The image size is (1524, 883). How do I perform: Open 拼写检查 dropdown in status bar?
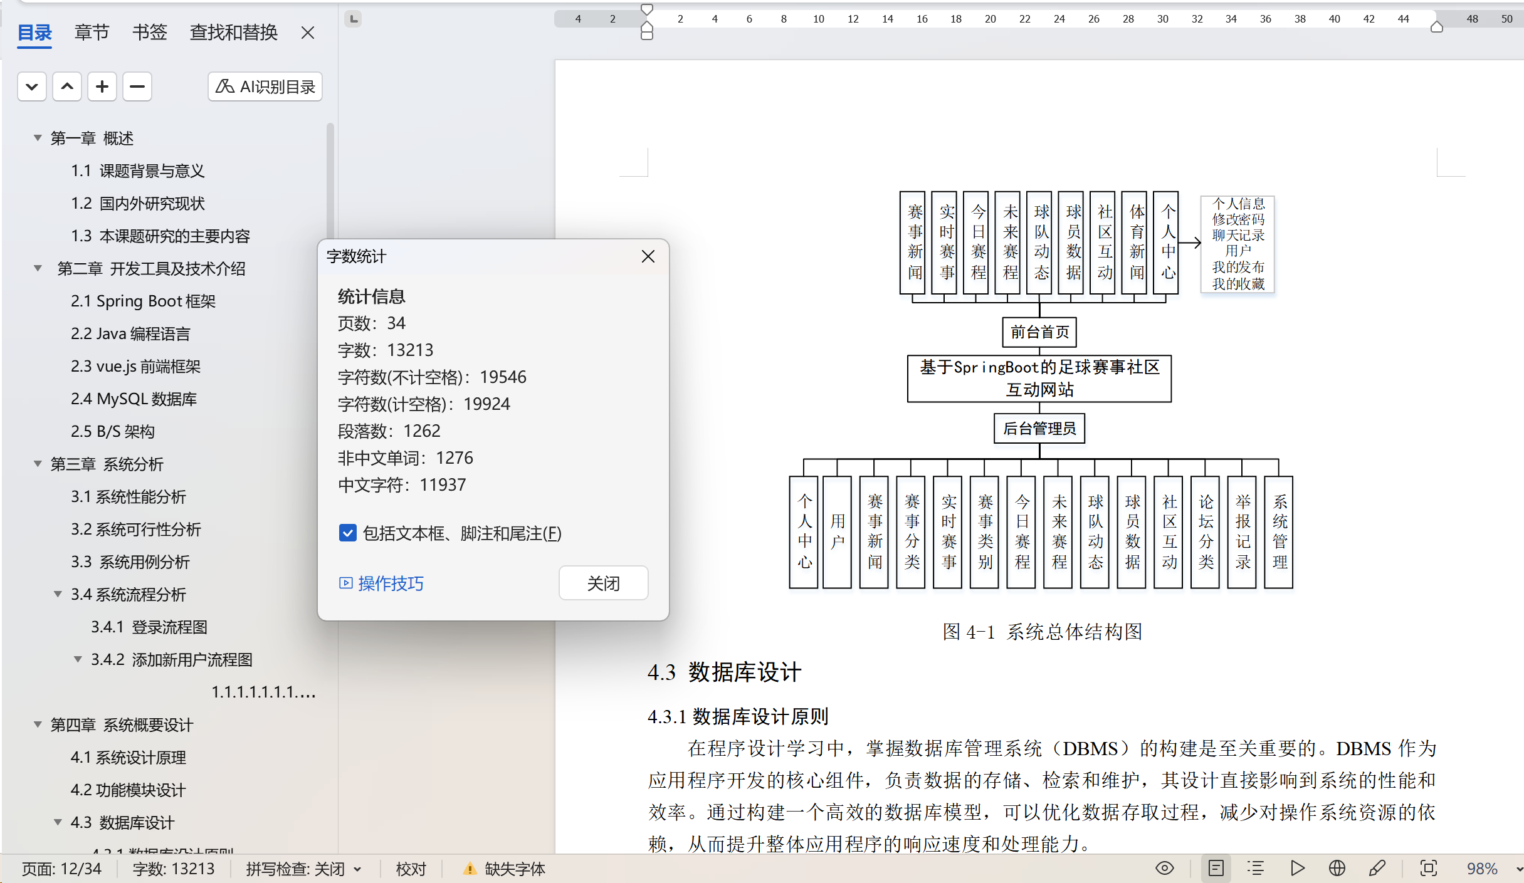pos(358,869)
